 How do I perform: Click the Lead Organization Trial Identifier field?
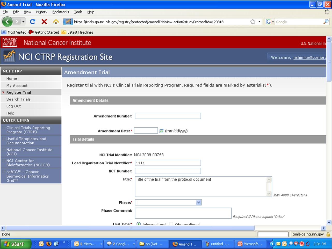pos(168,163)
